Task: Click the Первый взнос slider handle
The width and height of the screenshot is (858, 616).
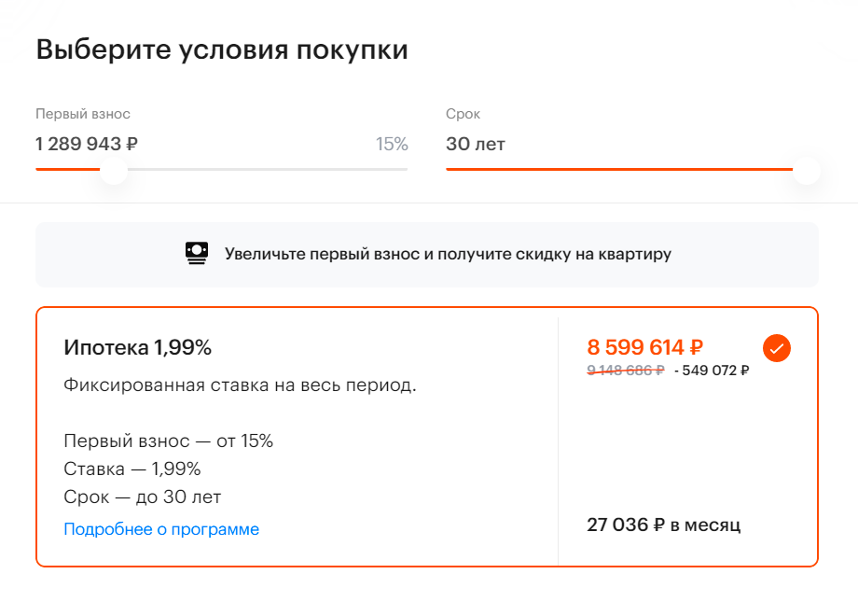Action: tap(113, 171)
